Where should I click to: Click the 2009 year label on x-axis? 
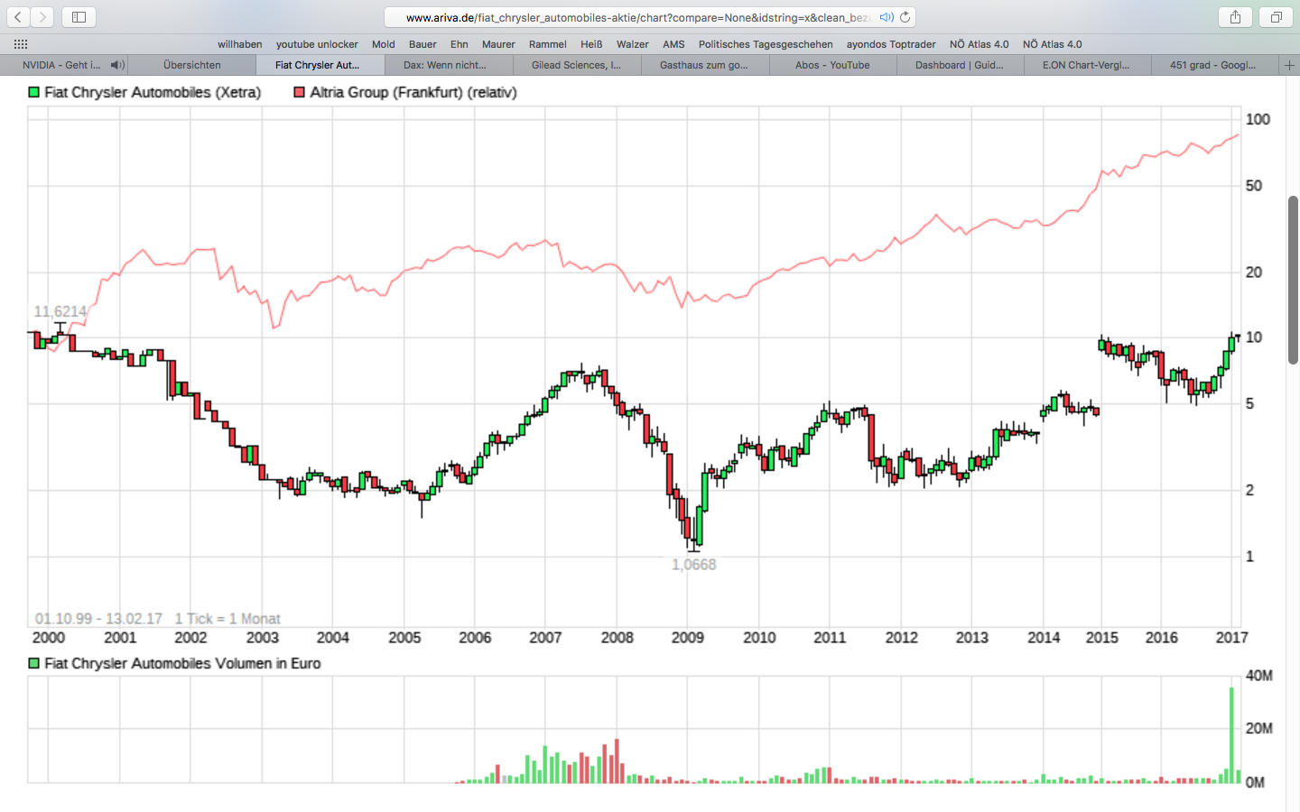click(x=688, y=638)
